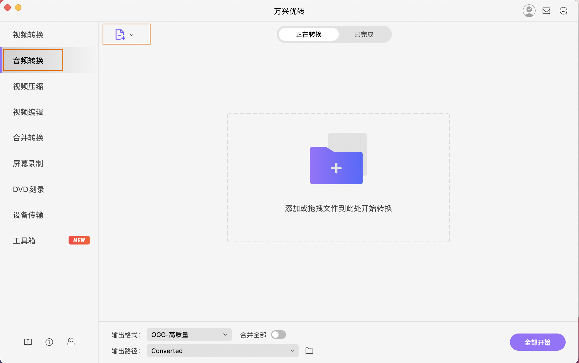This screenshot has width=579, height=363.
Task: Select 视频编辑 in the sidebar
Action: point(49,112)
